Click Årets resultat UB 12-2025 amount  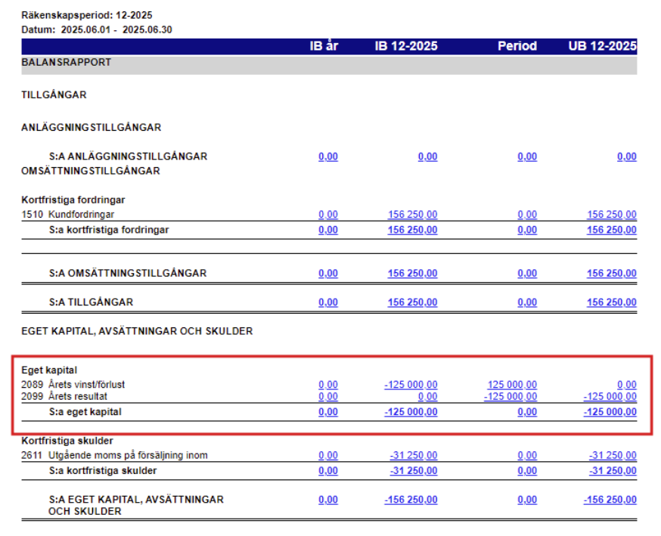point(610,396)
